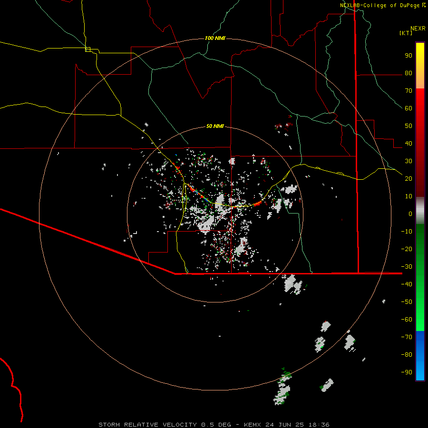
Task: Click the [KT] units label
Action: click(x=406, y=33)
